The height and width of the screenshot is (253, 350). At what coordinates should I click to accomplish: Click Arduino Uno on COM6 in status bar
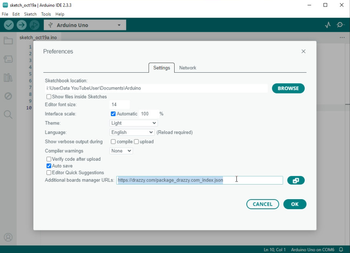(312, 250)
